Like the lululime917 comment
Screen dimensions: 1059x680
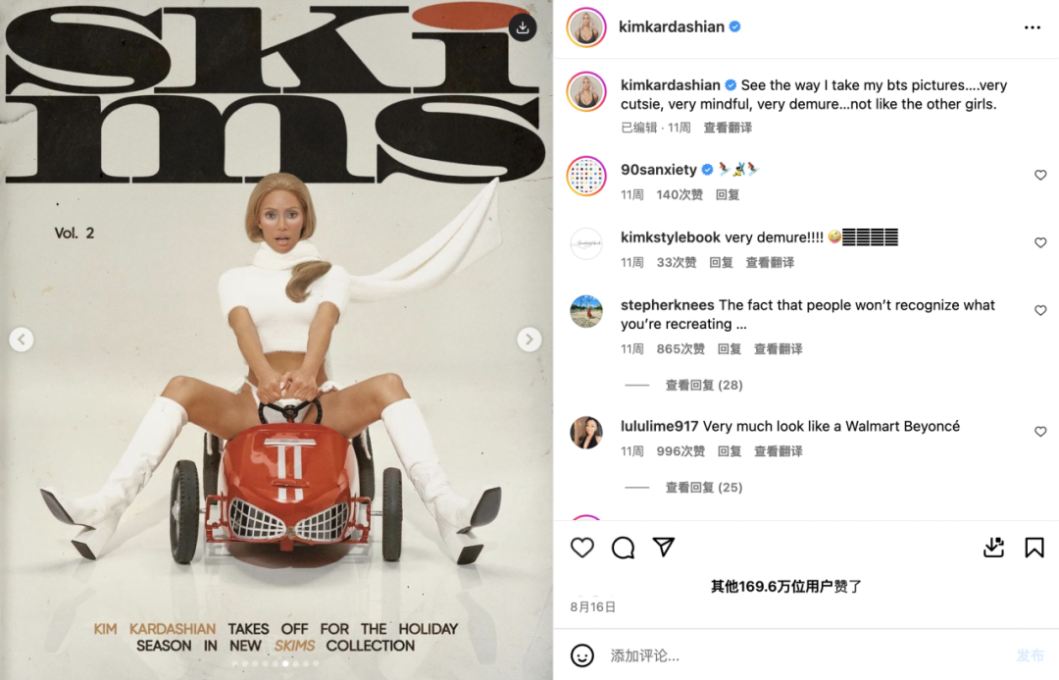click(1040, 431)
